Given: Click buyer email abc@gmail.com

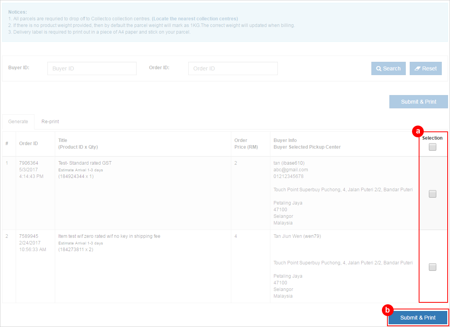Looking at the screenshot, I should pyautogui.click(x=291, y=169).
